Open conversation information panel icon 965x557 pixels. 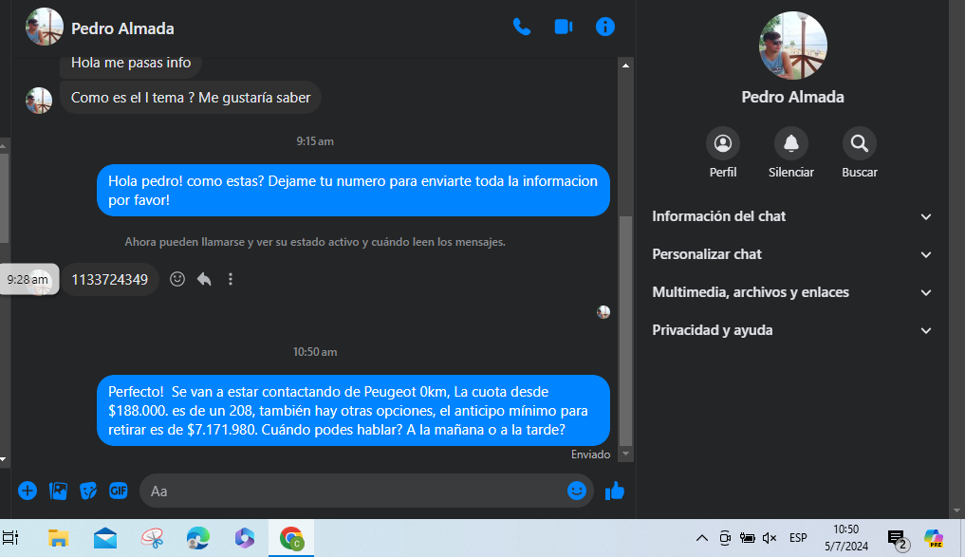(605, 28)
